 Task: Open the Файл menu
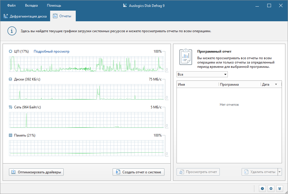(x=12, y=5)
